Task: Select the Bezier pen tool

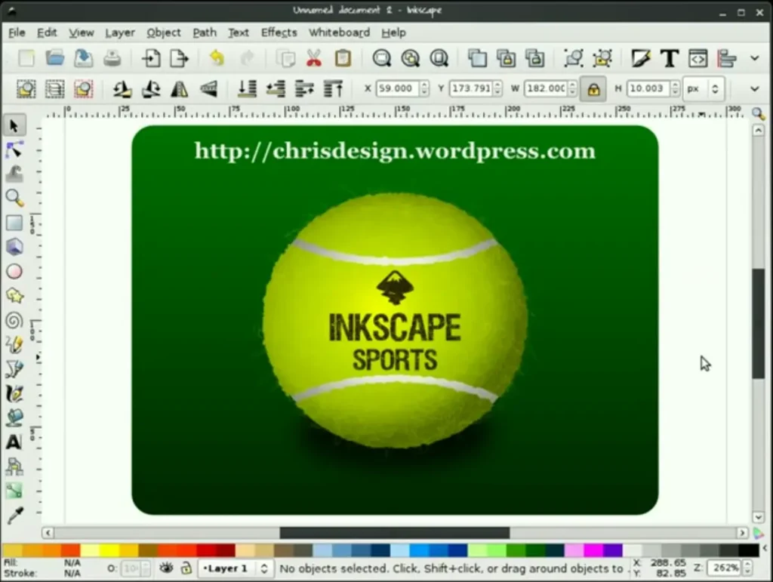Action: 14,368
